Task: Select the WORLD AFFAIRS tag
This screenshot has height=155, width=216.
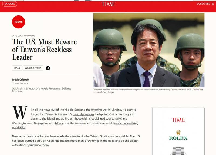Action: coord(33,68)
